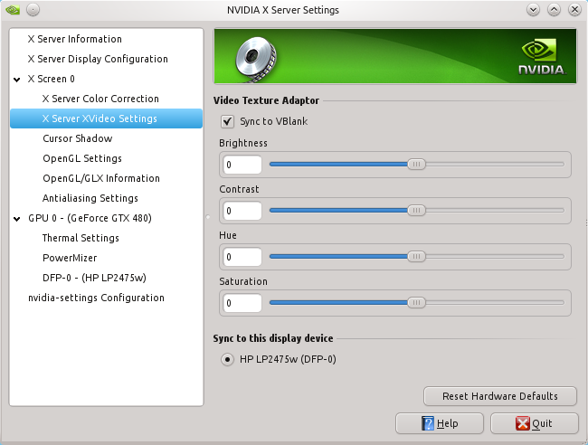Viewport: 588px width, 445px height.
Task: Open X Server Information page
Action: coord(74,39)
